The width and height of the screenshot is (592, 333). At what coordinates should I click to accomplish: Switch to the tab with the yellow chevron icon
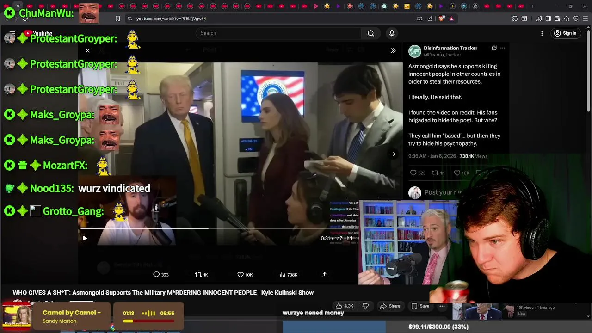(452, 6)
